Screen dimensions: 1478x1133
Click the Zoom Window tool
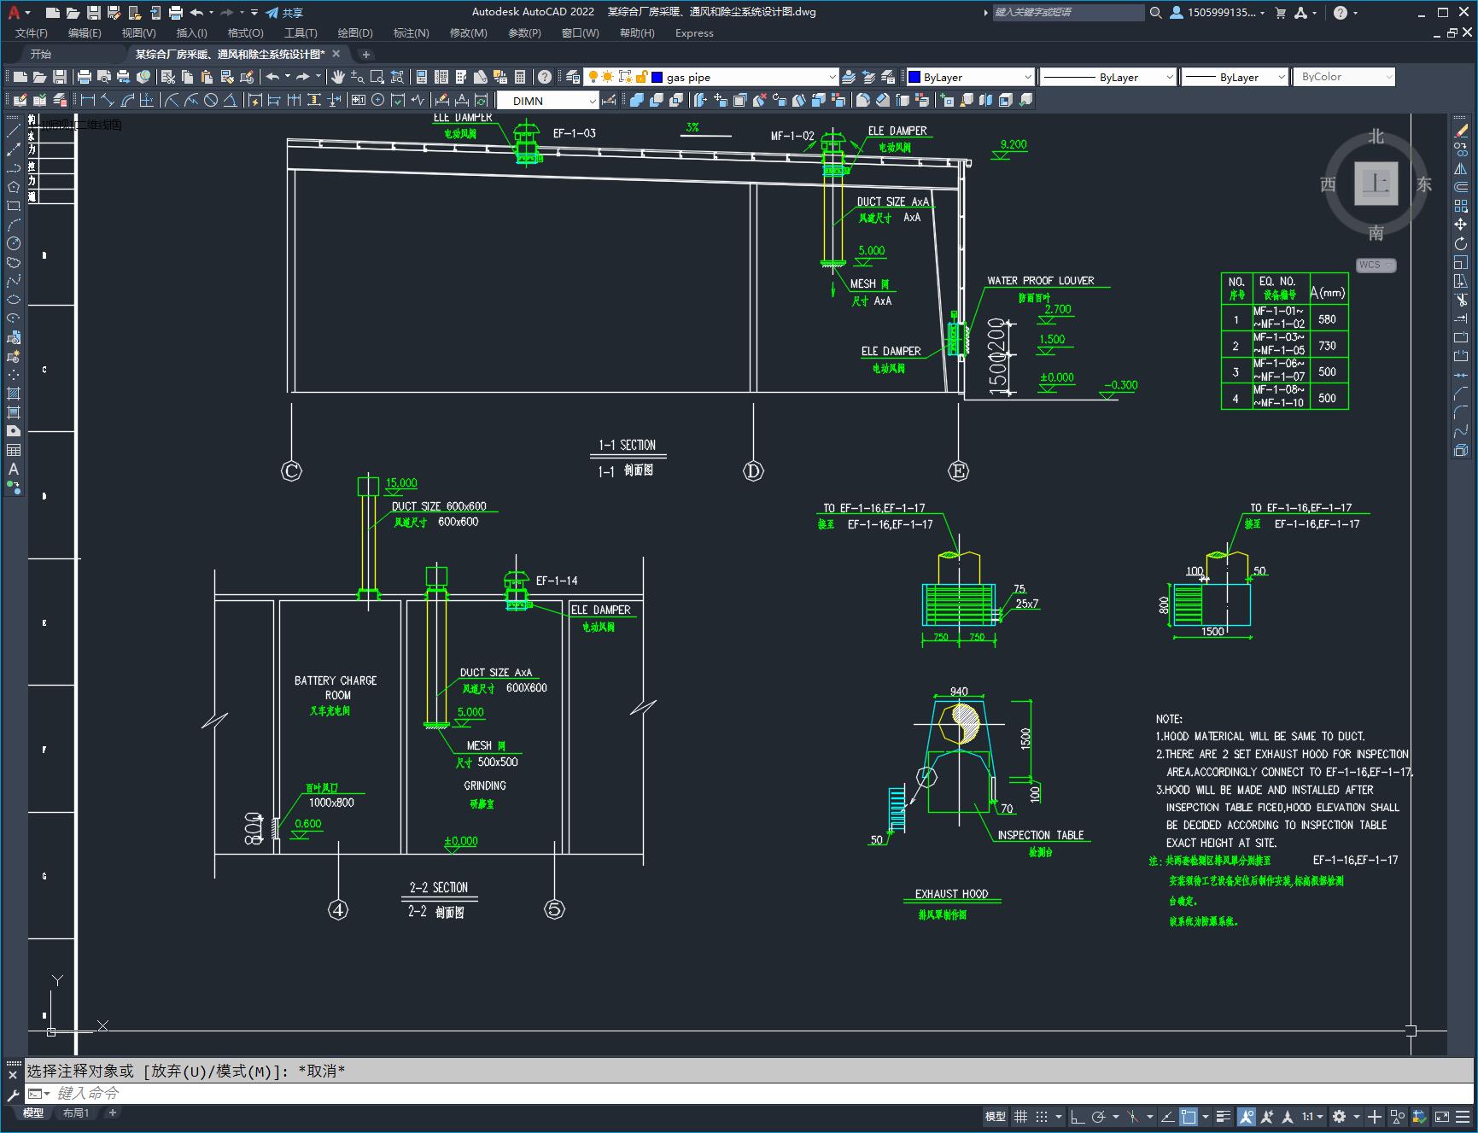click(x=377, y=77)
